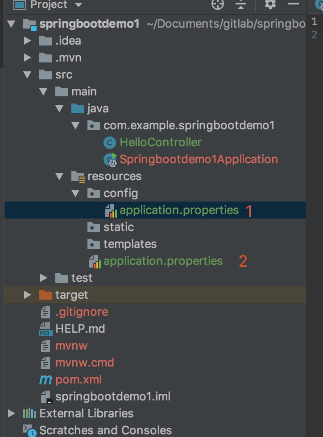Click the HelloController class icon
Image resolution: width=323 pixels, height=437 pixels.
(109, 143)
